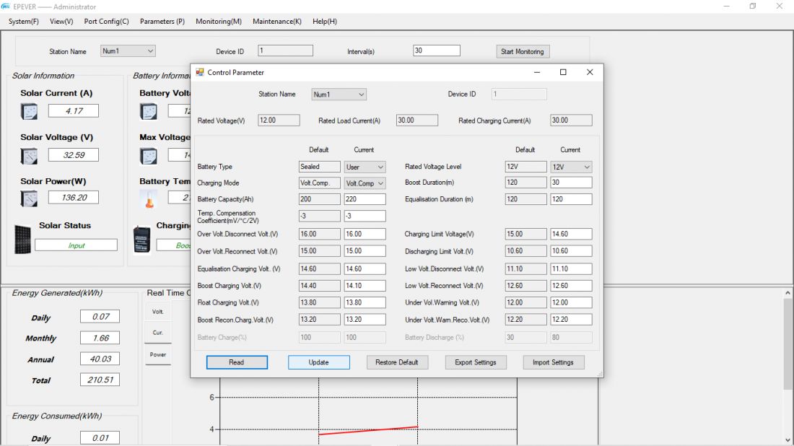Click Over Volt.Disconnect Volt current field
The width and height of the screenshot is (794, 446).
click(365, 235)
